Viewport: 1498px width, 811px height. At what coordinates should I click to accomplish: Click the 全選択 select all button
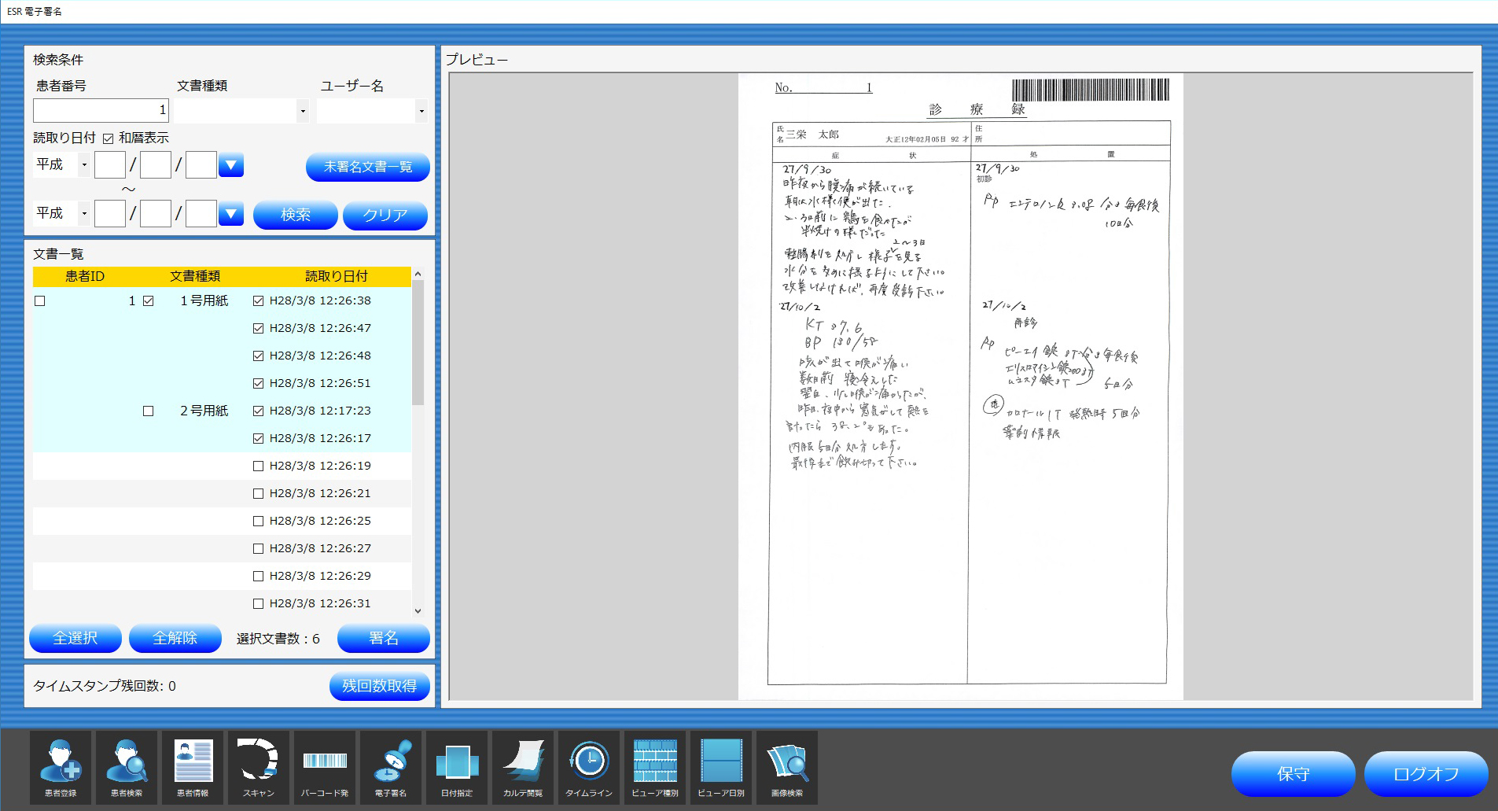point(75,638)
